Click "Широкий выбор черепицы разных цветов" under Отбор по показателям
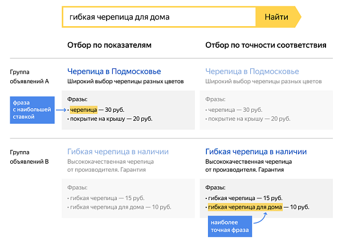This screenshot has width=342, height=244. click(x=125, y=82)
